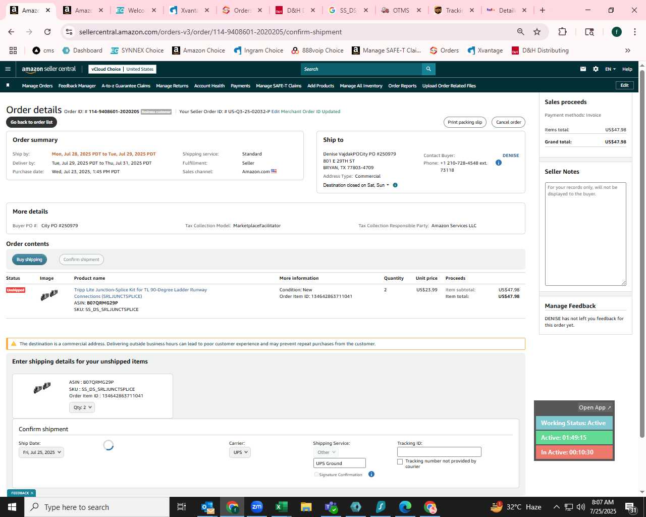646x517 pixels.
Task: Click the product thumbnail in Order contents
Action: click(x=49, y=295)
